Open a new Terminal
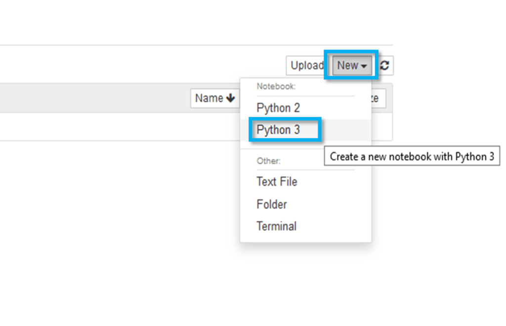506x326 pixels. point(305,226)
